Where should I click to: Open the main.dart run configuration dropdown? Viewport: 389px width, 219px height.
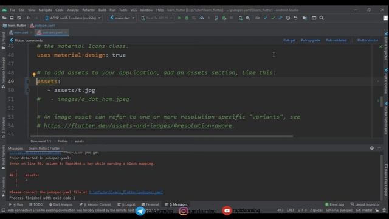pos(122,18)
